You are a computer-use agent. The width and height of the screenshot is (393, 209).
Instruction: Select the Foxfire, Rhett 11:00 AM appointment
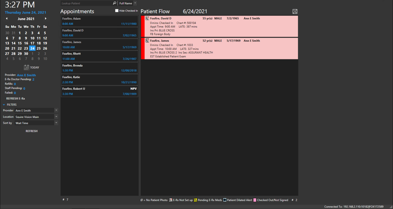100,56
